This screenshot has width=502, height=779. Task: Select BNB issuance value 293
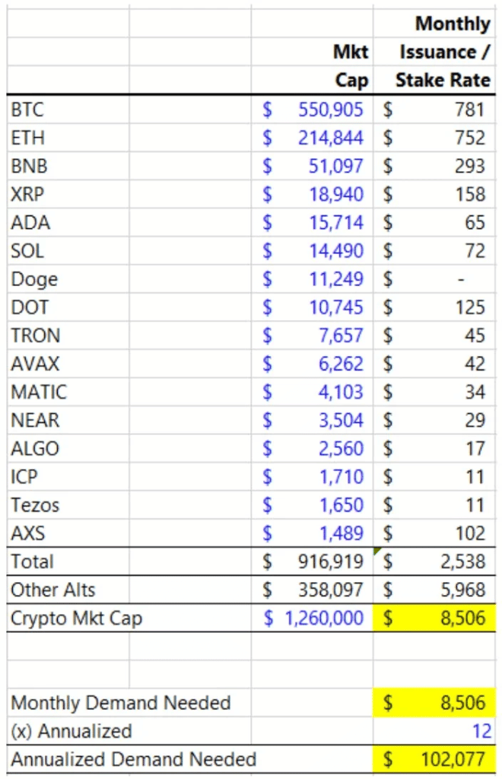tap(470, 167)
